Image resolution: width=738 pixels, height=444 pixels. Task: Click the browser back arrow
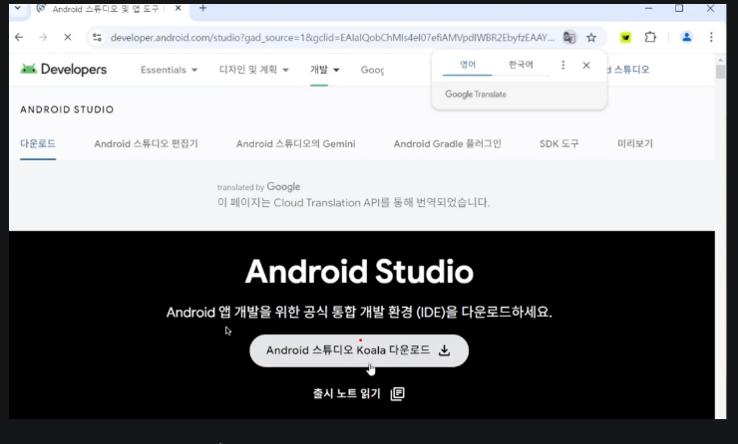coord(19,37)
